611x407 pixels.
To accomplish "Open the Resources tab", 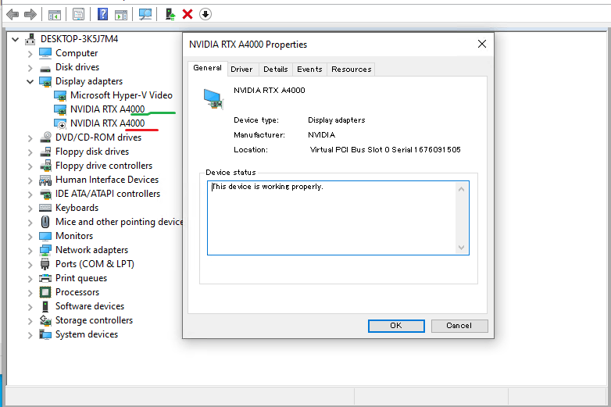I will click(351, 70).
